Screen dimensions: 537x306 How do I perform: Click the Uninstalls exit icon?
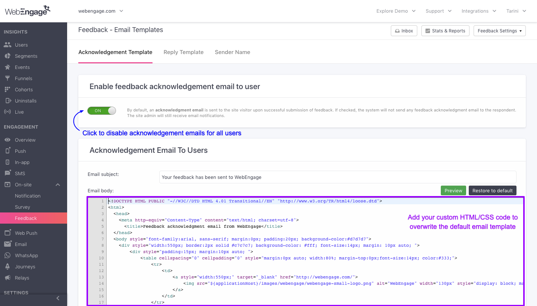pyautogui.click(x=7, y=101)
